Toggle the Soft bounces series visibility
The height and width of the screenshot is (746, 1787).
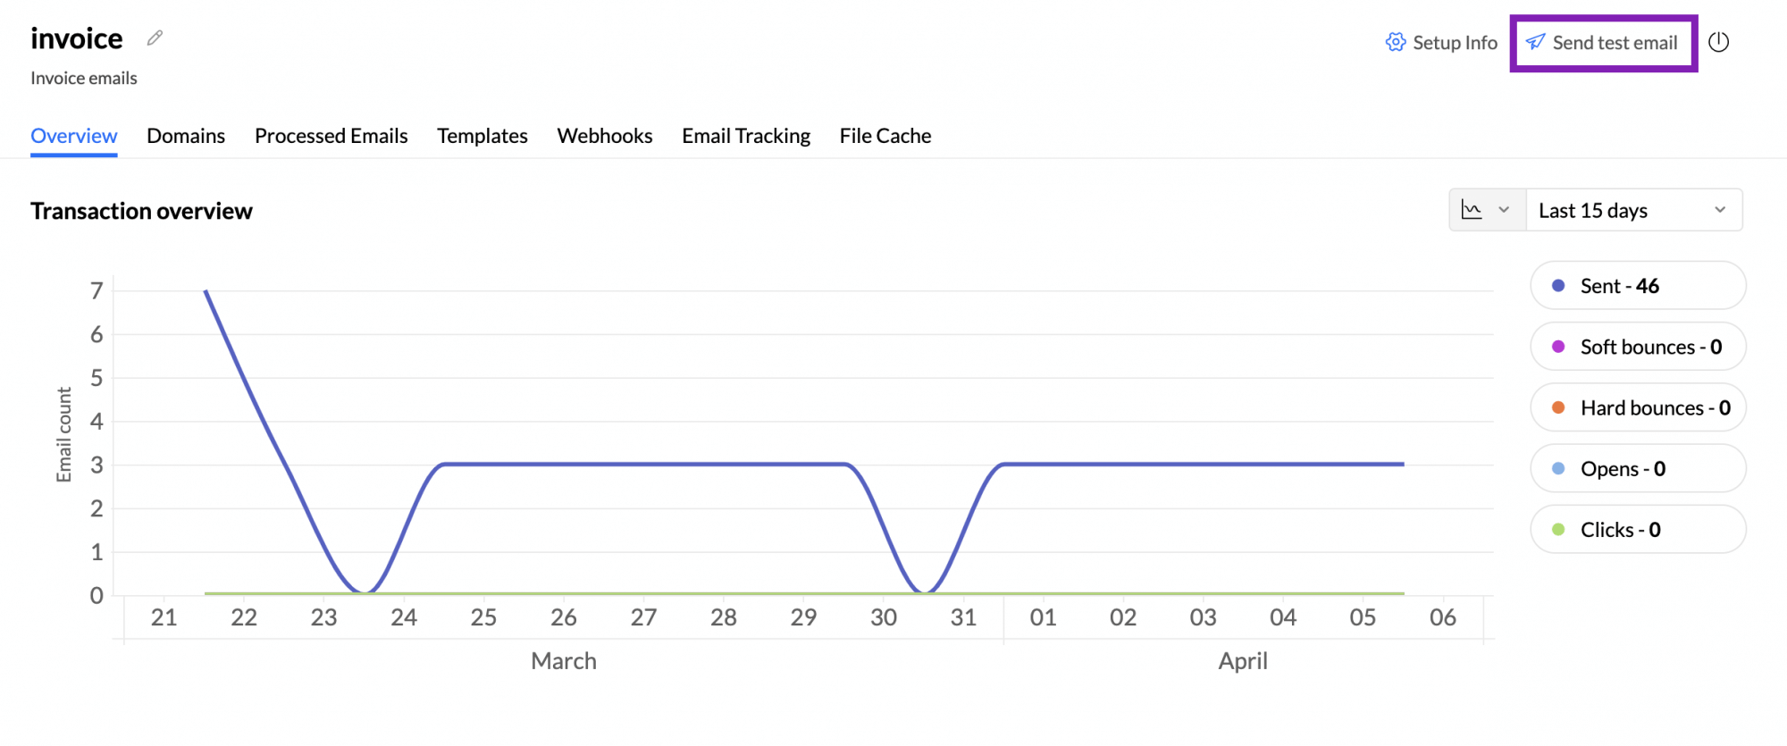pyautogui.click(x=1637, y=347)
